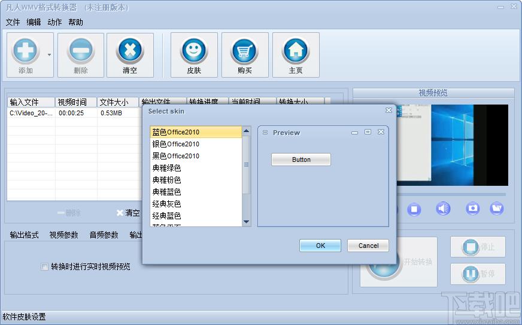Close the Select skin dialog
Viewport: 522px width, 325px height.
389,110
